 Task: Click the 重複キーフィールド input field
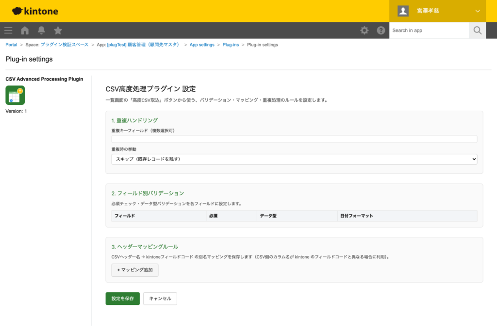(x=294, y=138)
